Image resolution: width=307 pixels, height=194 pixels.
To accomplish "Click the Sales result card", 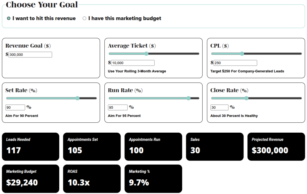I will (x=215, y=146).
